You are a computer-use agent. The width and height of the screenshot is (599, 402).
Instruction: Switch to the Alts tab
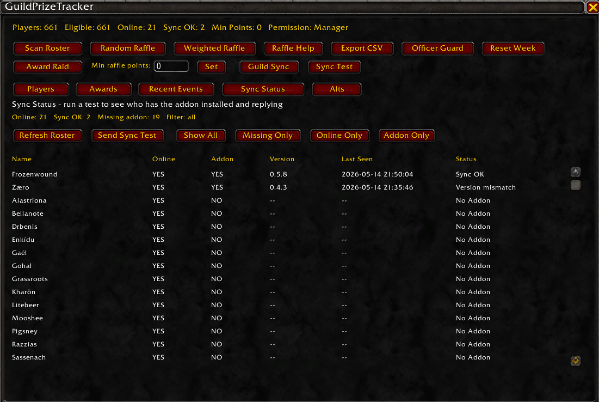[337, 89]
